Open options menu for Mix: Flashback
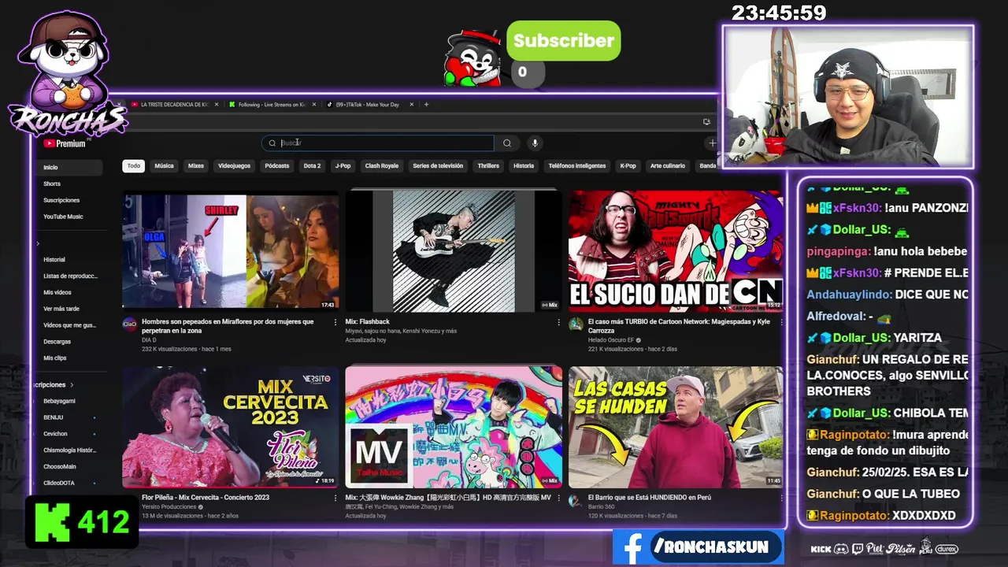Screen dimensions: 1008x567 [x=559, y=322]
